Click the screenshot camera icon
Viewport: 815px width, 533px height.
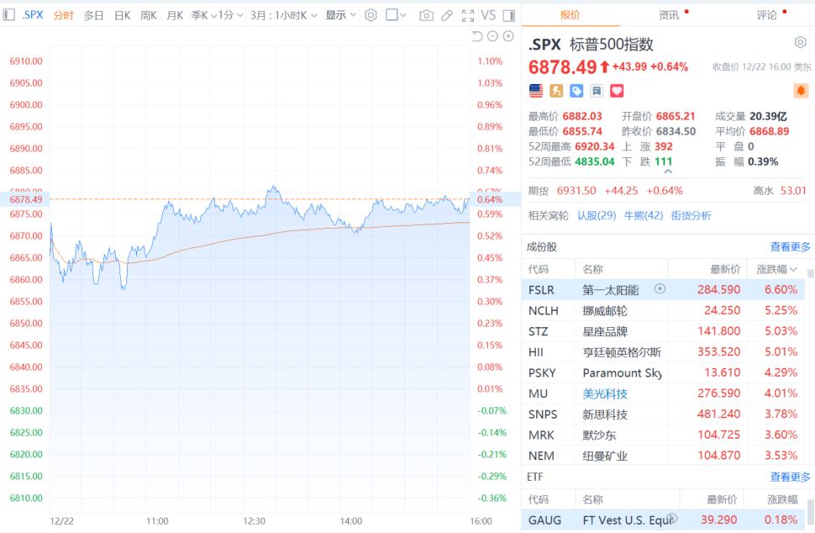[427, 15]
